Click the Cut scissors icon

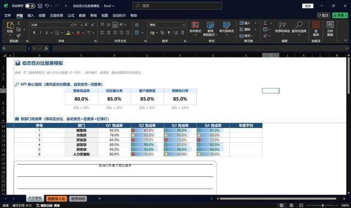19,23
